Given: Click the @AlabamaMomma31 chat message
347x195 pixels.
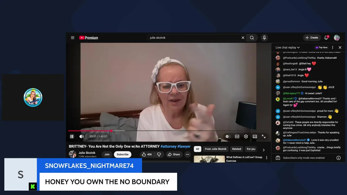Looking at the screenshot, I should click(308, 141).
